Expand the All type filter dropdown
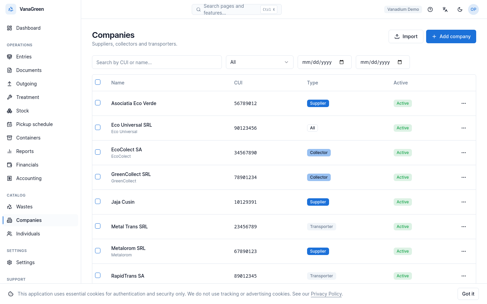This screenshot has width=487, height=304. [x=260, y=62]
